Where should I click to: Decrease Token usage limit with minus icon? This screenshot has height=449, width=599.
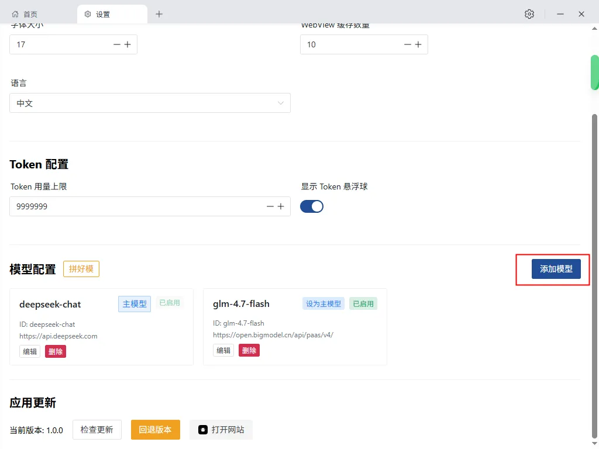click(270, 206)
